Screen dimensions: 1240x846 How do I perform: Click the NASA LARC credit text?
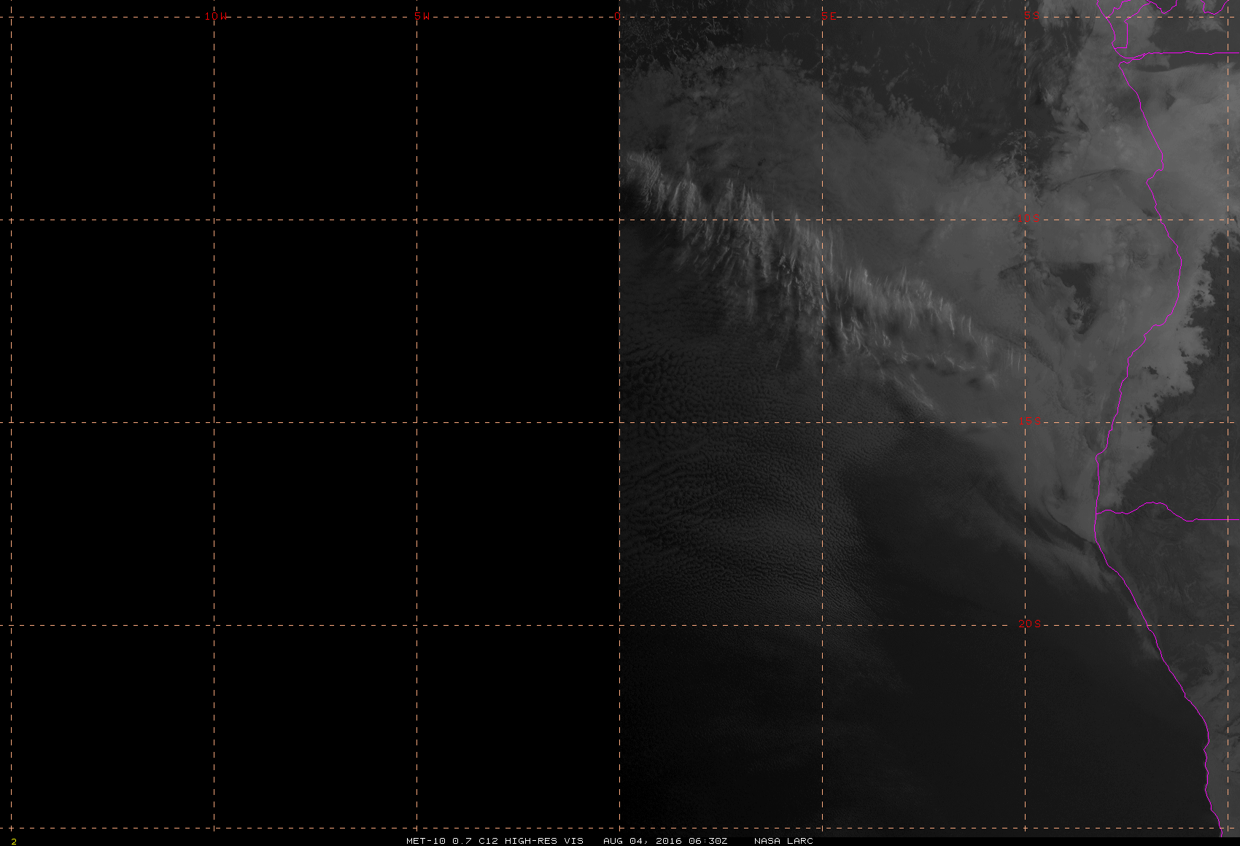pos(783,840)
